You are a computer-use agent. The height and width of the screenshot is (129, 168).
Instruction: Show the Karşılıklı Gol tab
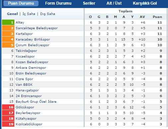click(x=145, y=3)
